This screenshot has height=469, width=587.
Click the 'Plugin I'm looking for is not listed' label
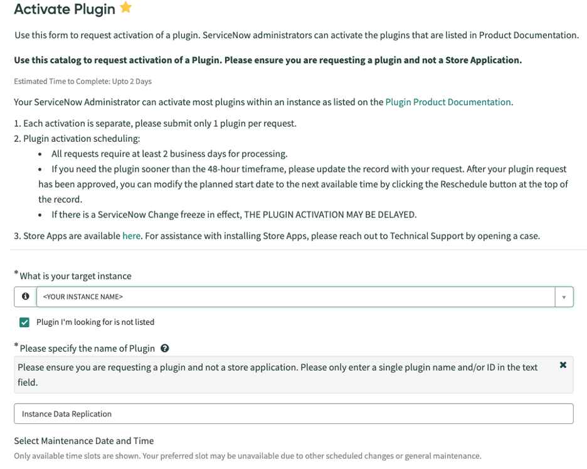(95, 322)
